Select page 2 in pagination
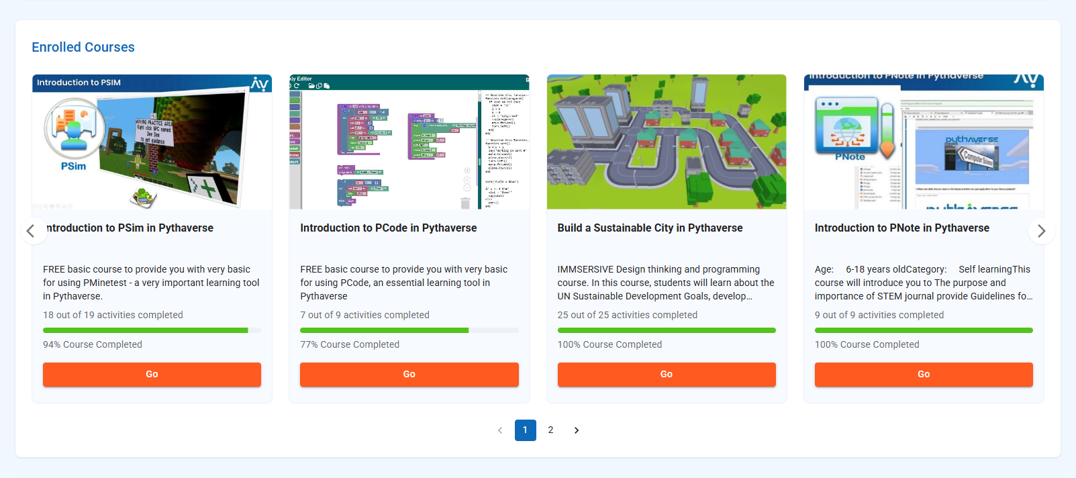This screenshot has width=1076, height=478. coord(550,430)
